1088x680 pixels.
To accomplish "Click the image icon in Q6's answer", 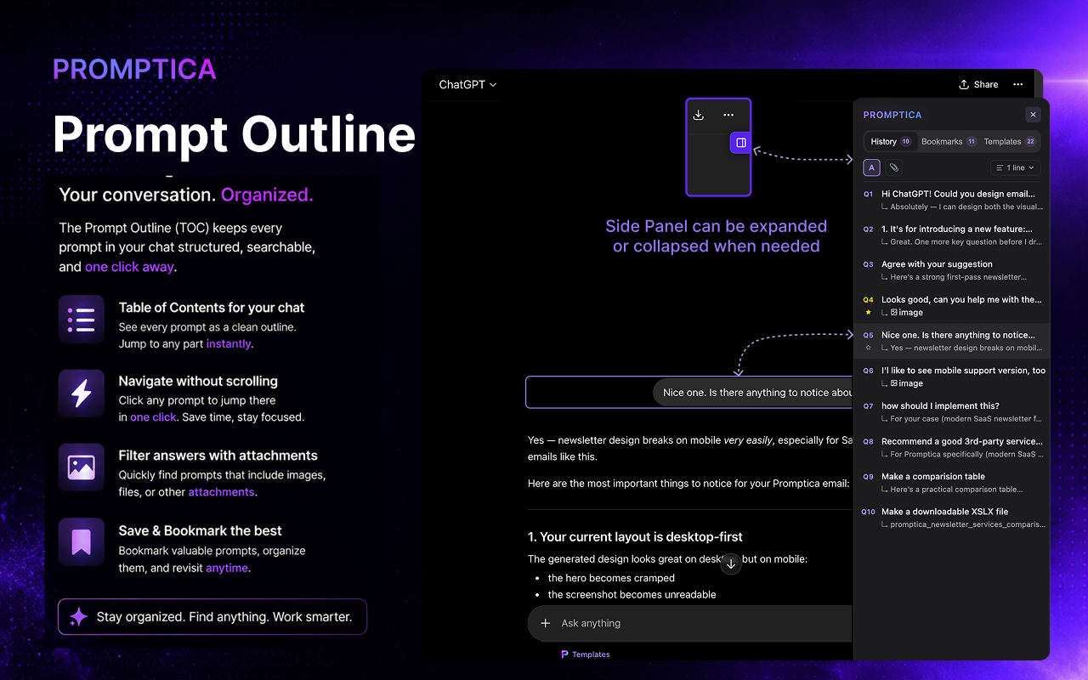I will pos(894,383).
